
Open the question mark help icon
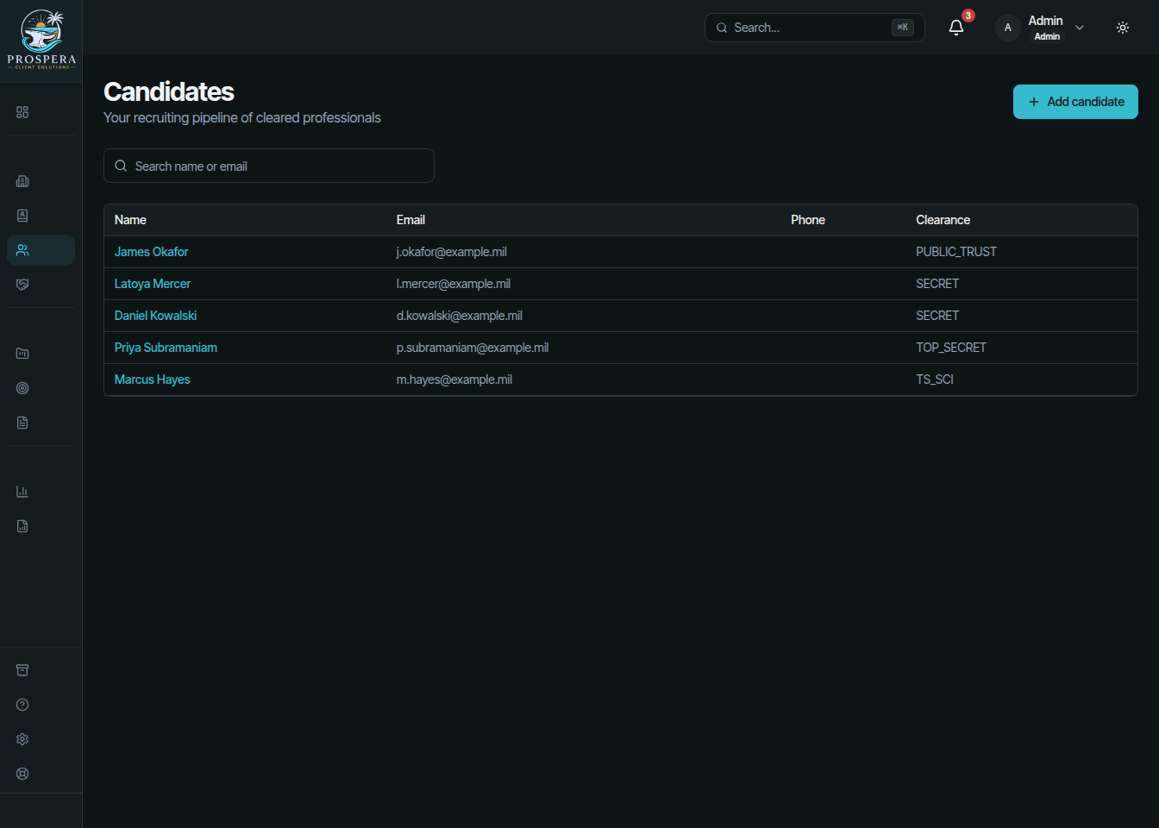(22, 705)
